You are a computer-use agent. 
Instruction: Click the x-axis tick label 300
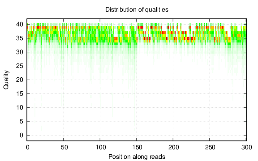tap(247, 148)
